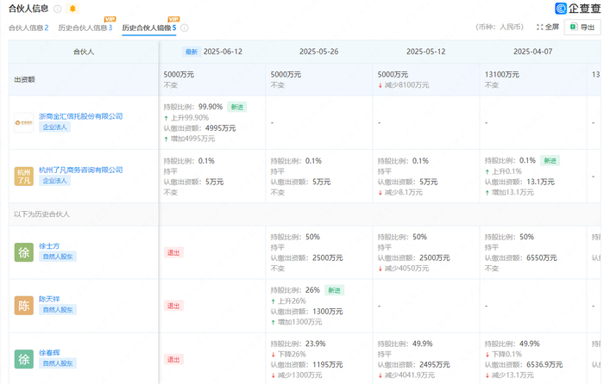Viewport: 604px width, 384px height.
Task: Open 徐士方 partner profile link
Action: 50,245
